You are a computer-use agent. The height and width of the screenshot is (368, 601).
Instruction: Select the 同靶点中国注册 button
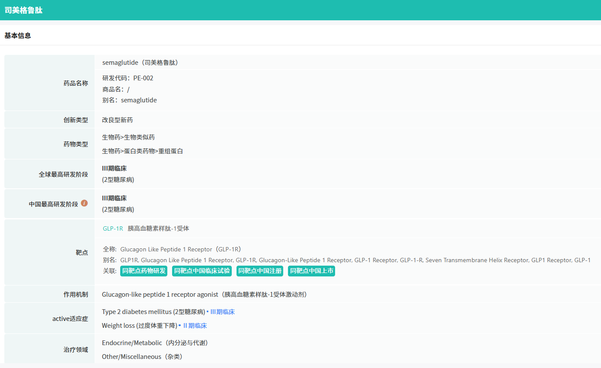point(260,271)
